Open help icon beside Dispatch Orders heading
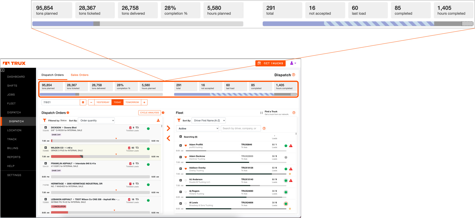 coord(68,113)
